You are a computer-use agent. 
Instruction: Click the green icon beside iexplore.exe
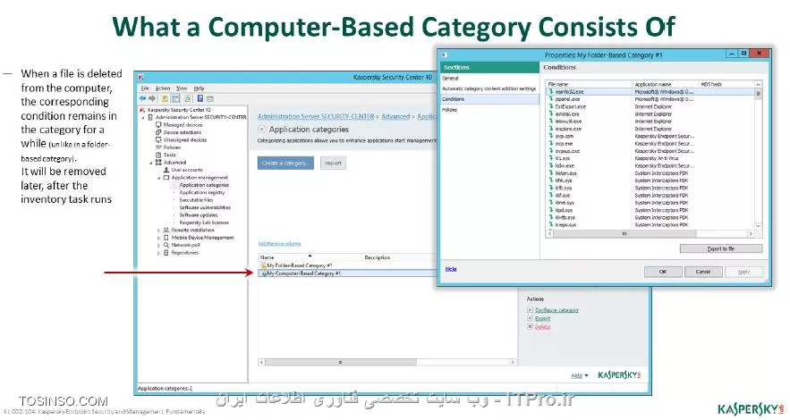[551, 129]
